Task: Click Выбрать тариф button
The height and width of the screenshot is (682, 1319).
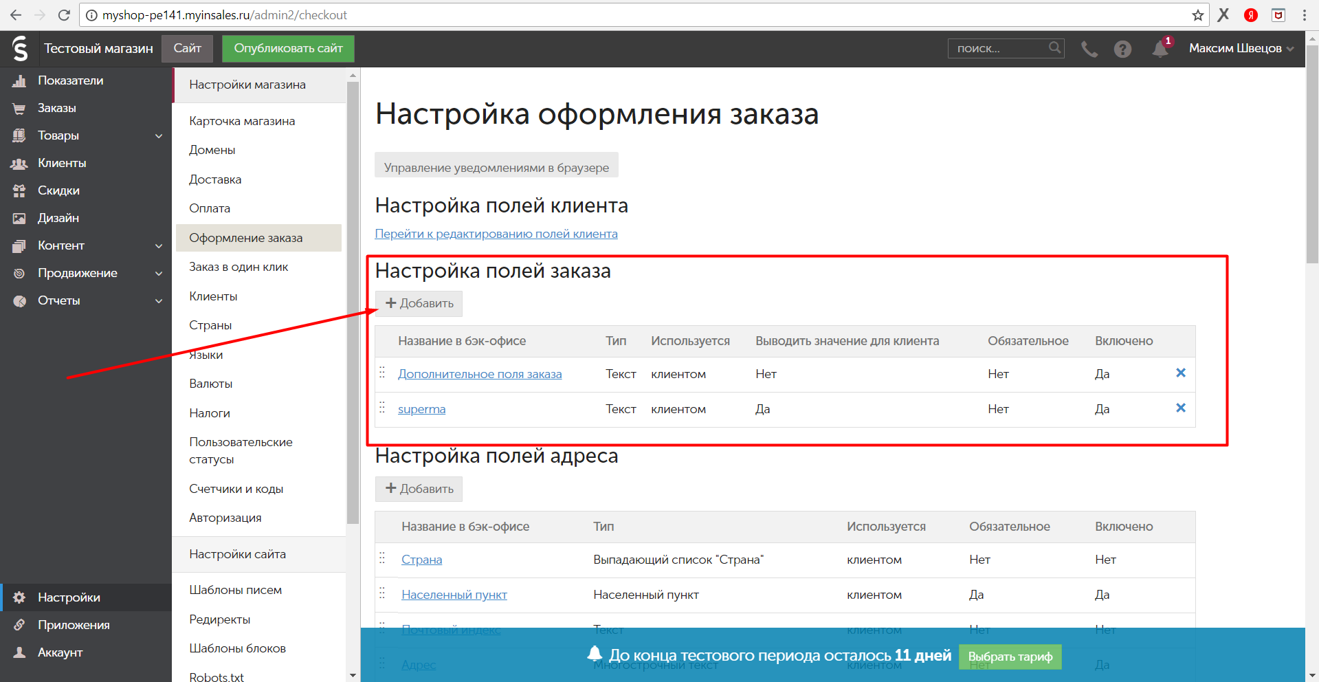Action: point(1010,657)
